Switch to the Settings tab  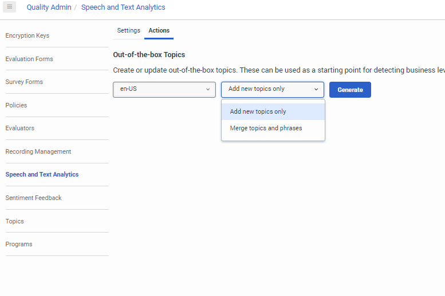(128, 31)
